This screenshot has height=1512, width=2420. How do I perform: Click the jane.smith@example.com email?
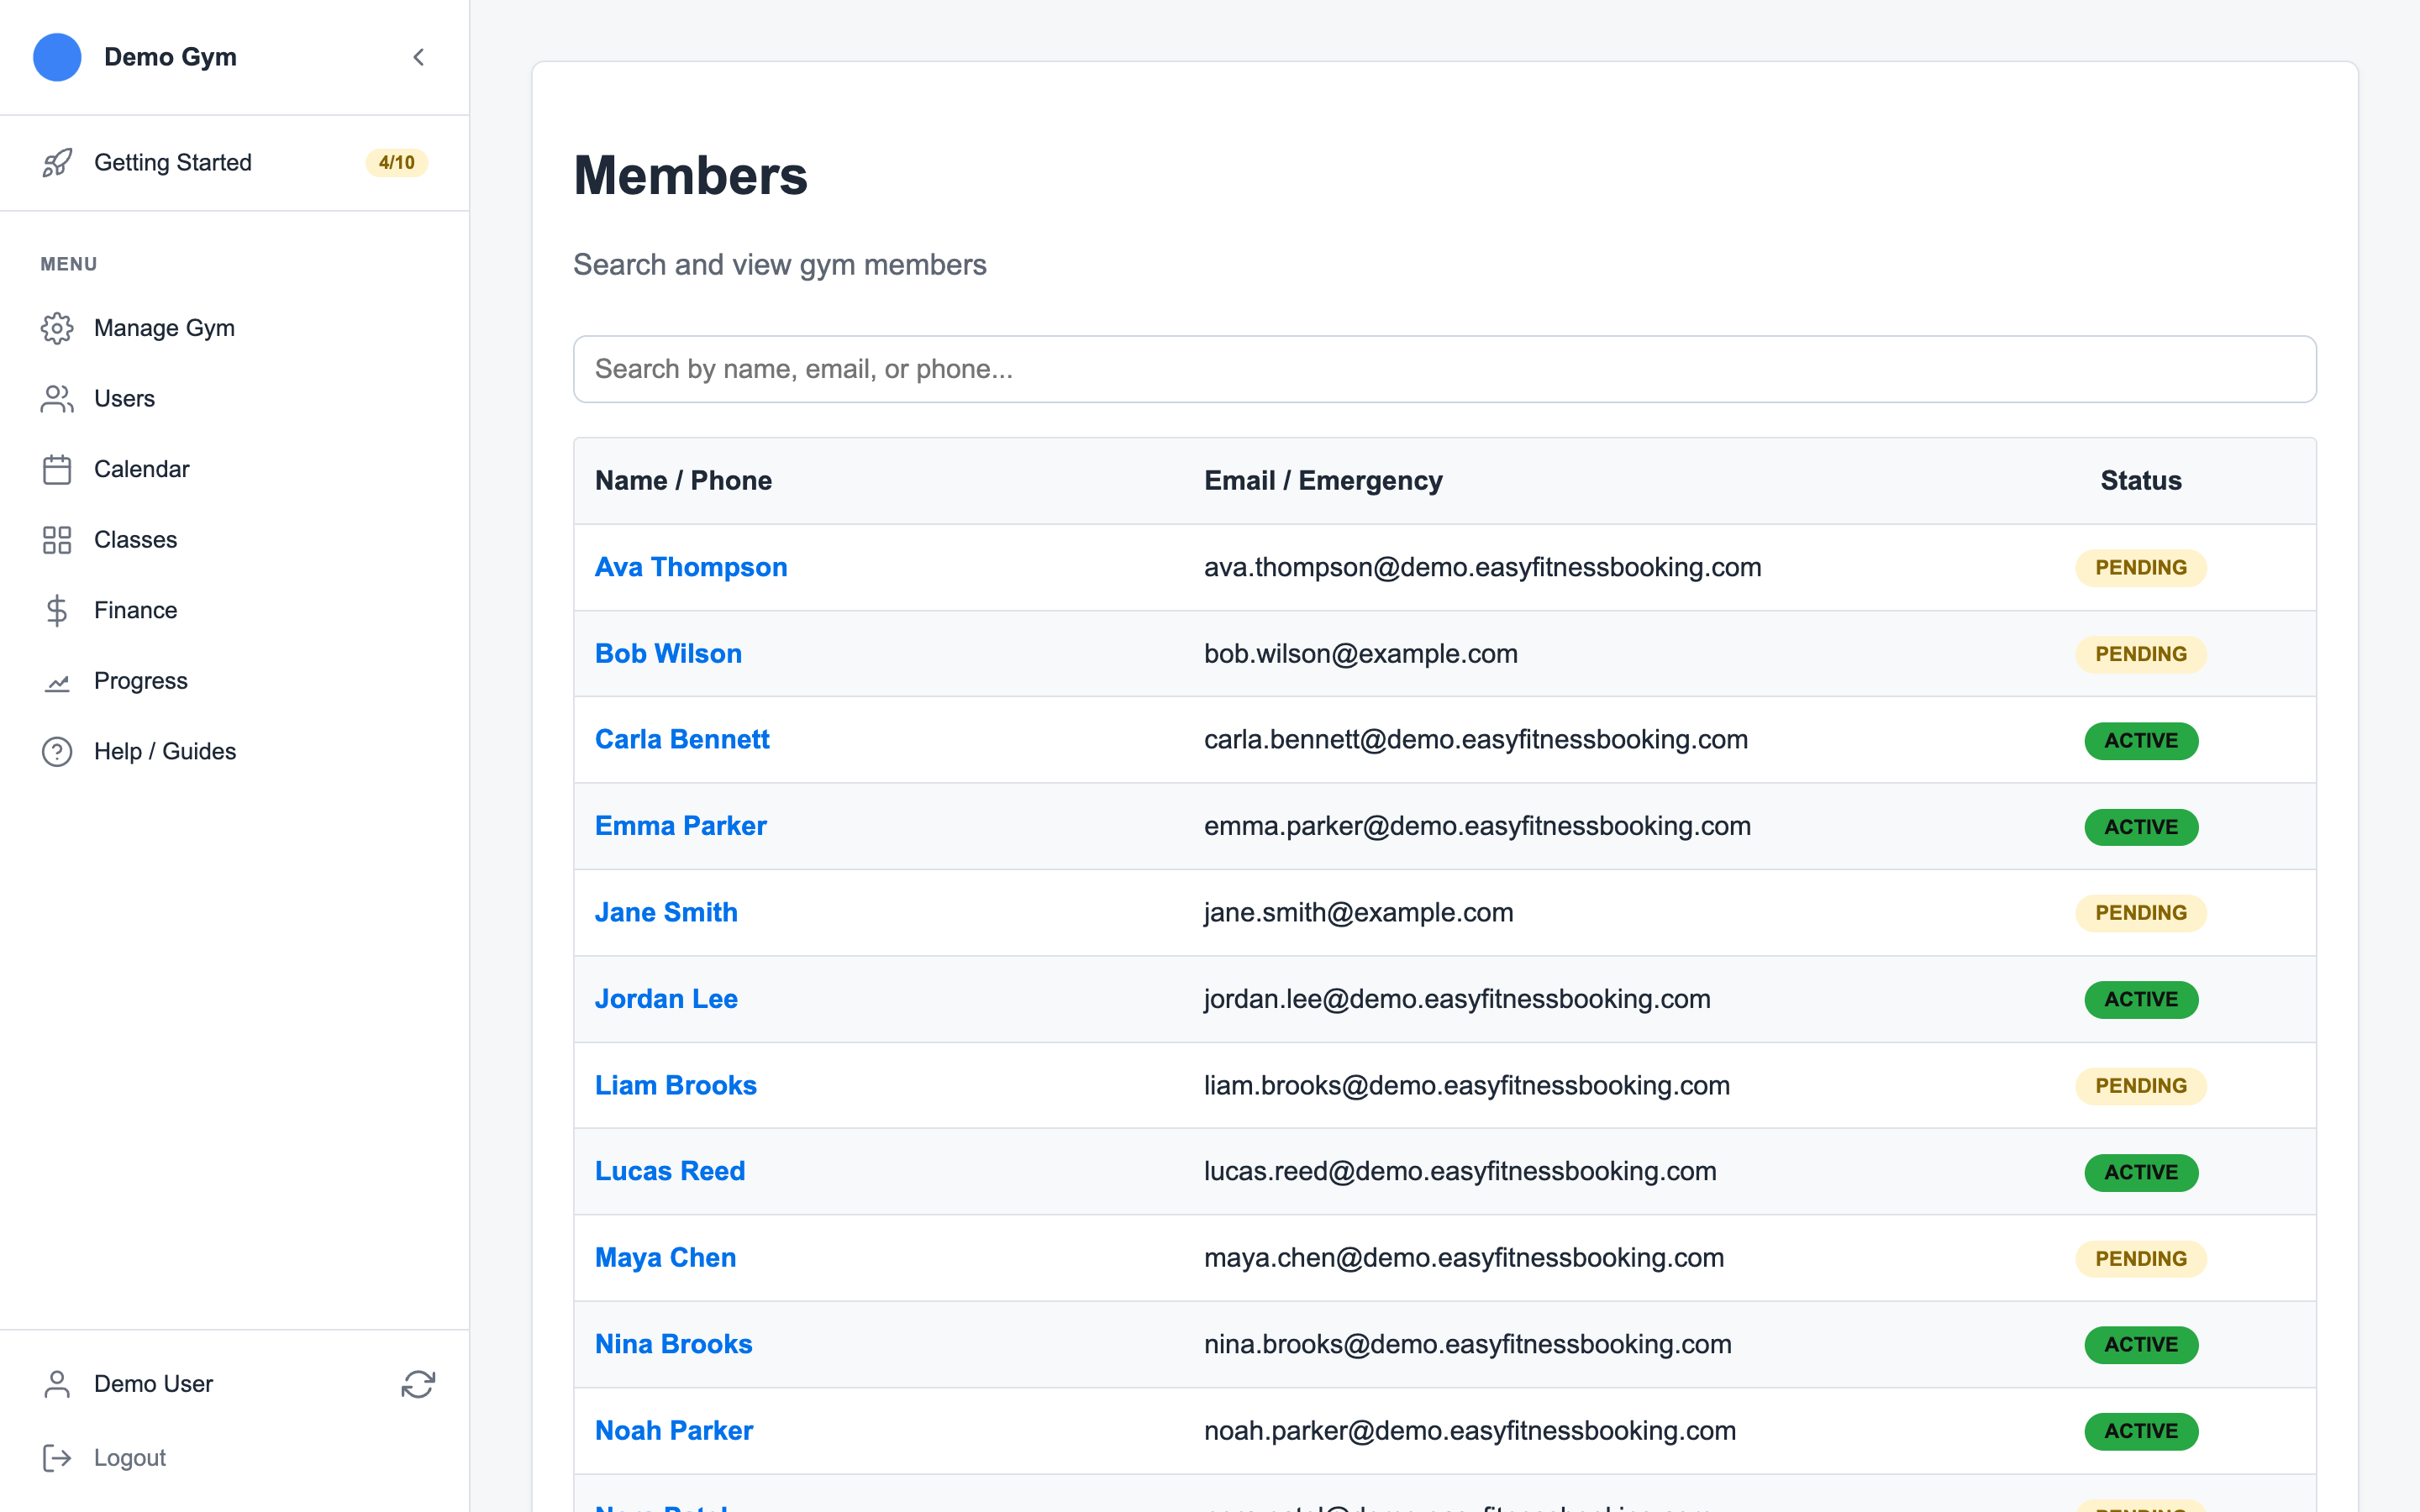[x=1358, y=913]
